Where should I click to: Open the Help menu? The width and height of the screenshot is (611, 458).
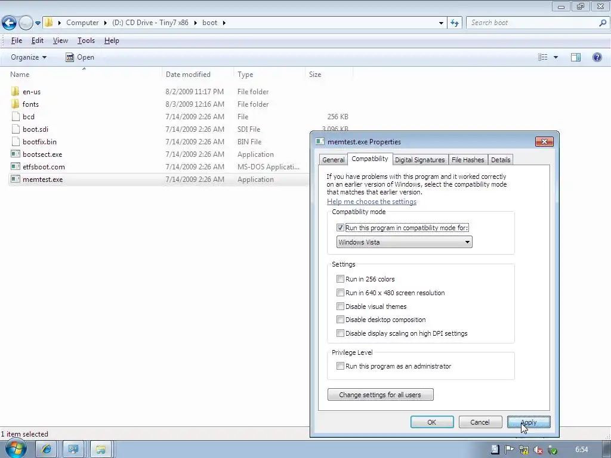[x=112, y=41]
